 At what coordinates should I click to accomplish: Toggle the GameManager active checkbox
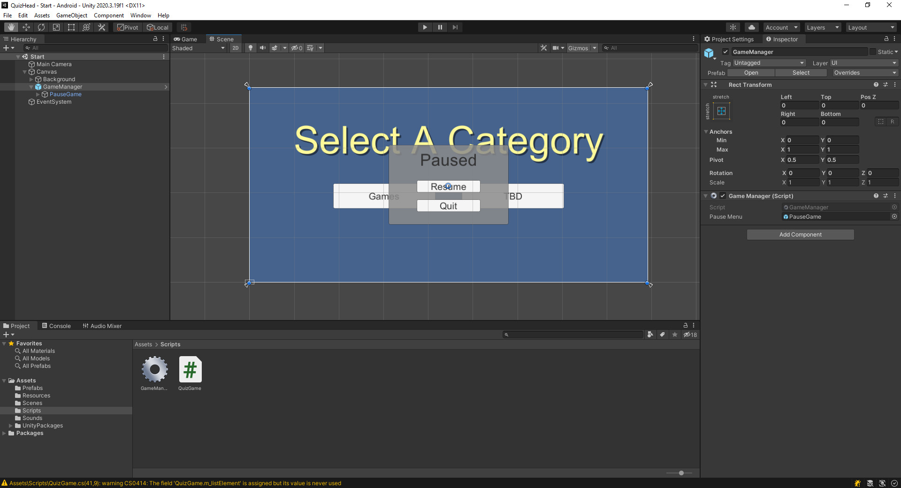(x=725, y=52)
